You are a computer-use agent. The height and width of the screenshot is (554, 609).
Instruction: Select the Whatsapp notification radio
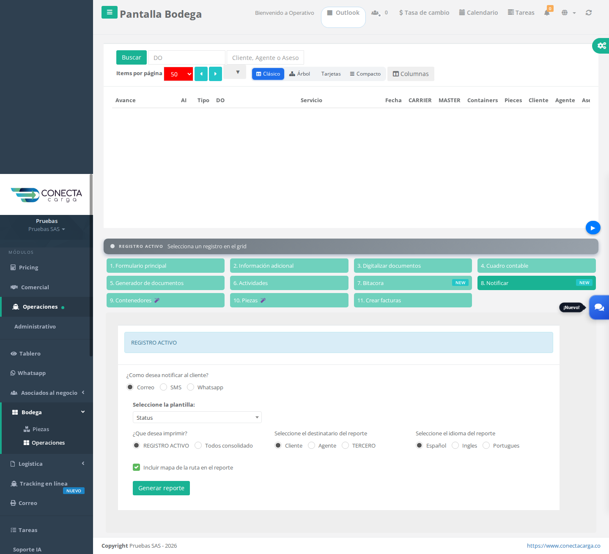(x=191, y=387)
